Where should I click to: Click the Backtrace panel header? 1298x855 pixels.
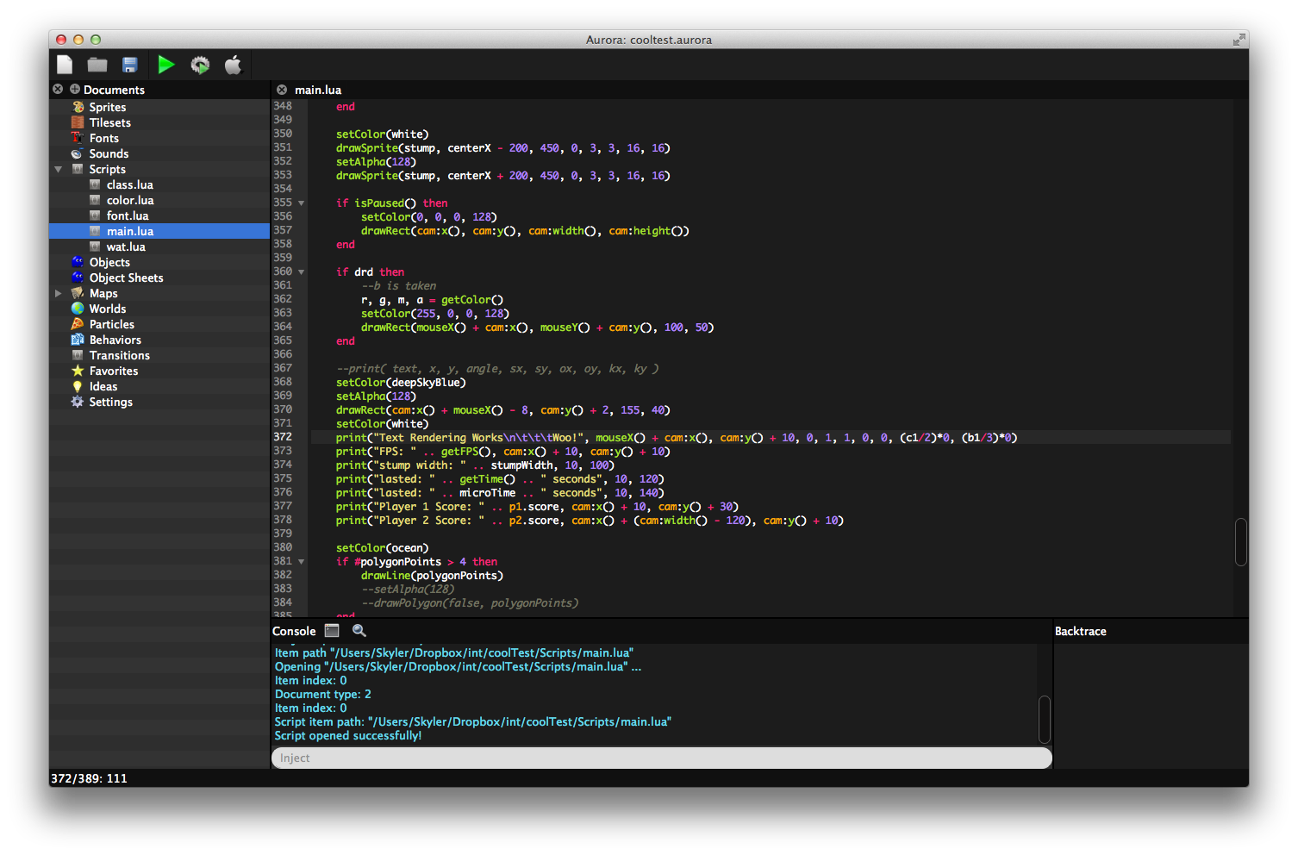pos(1081,631)
